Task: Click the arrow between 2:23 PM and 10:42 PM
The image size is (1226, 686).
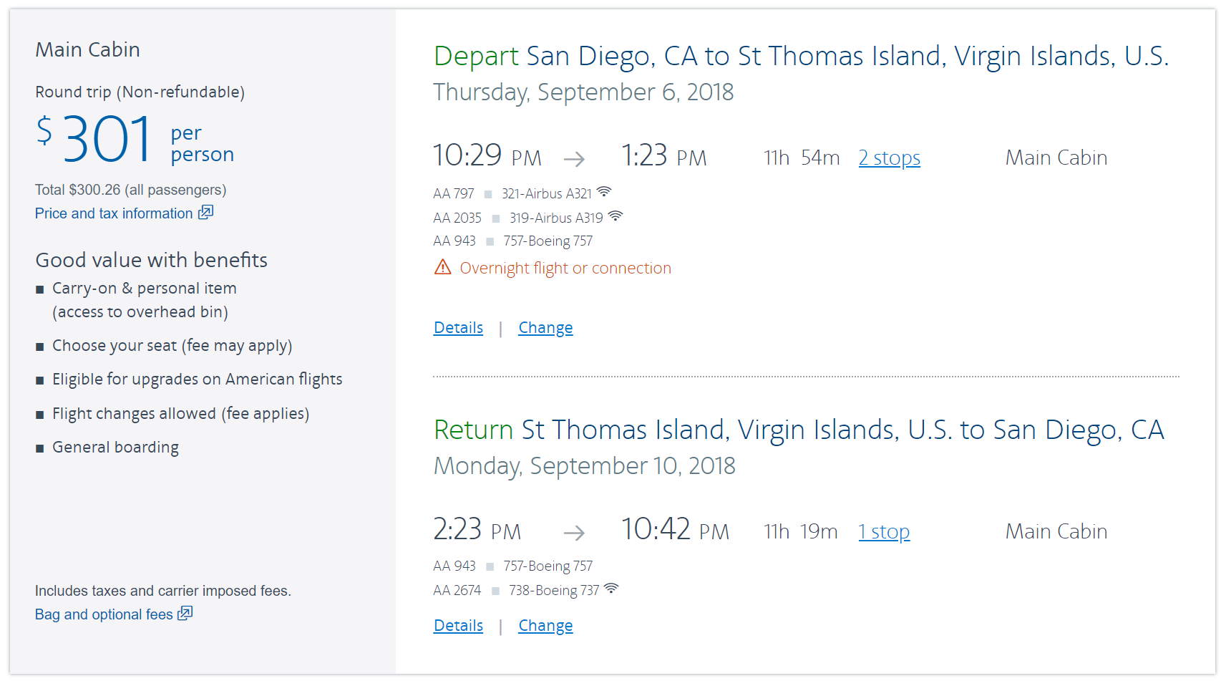Action: click(574, 532)
